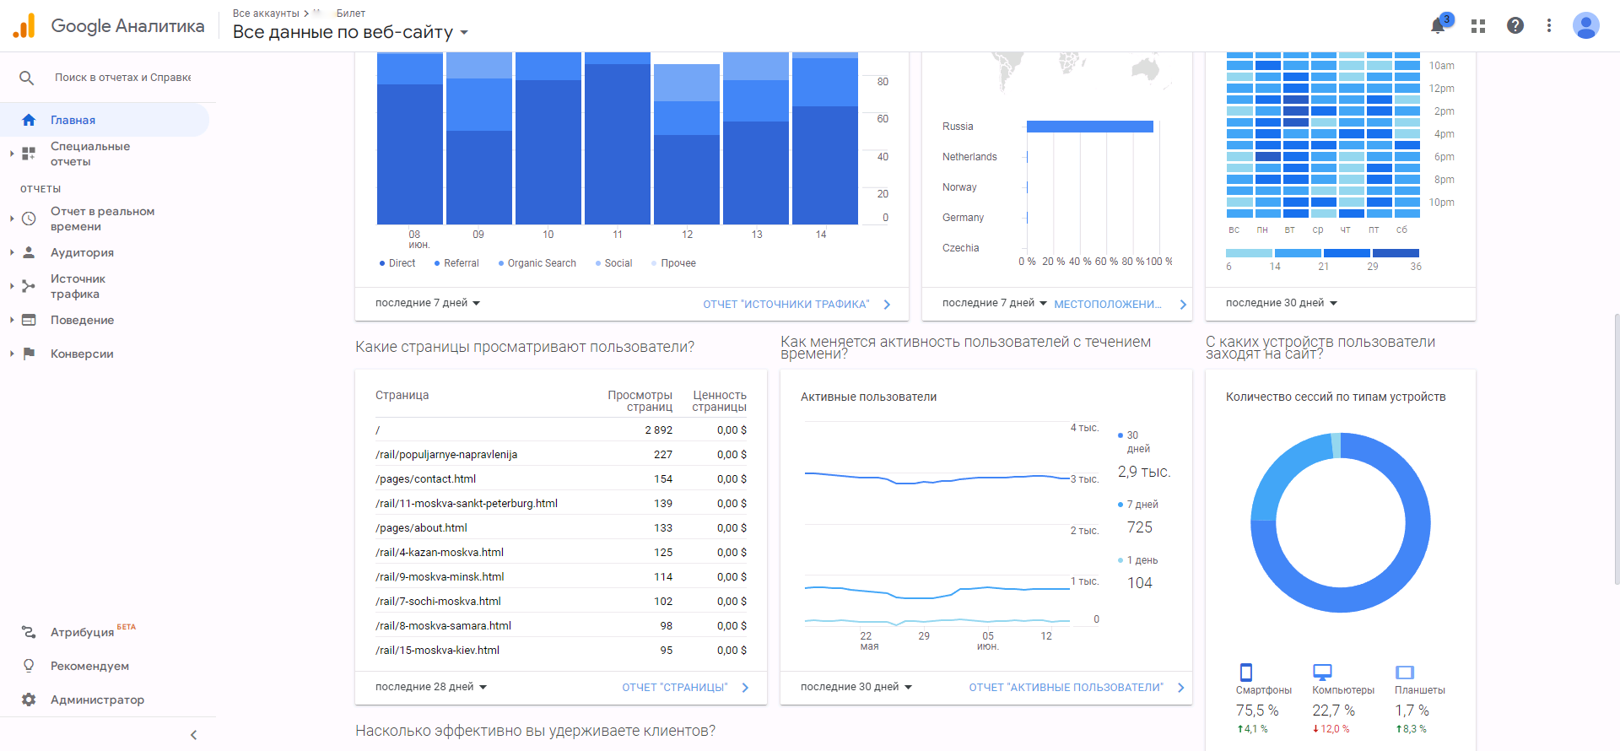The width and height of the screenshot is (1620, 751).
Task: Select Главная in the sidebar
Action: click(105, 120)
